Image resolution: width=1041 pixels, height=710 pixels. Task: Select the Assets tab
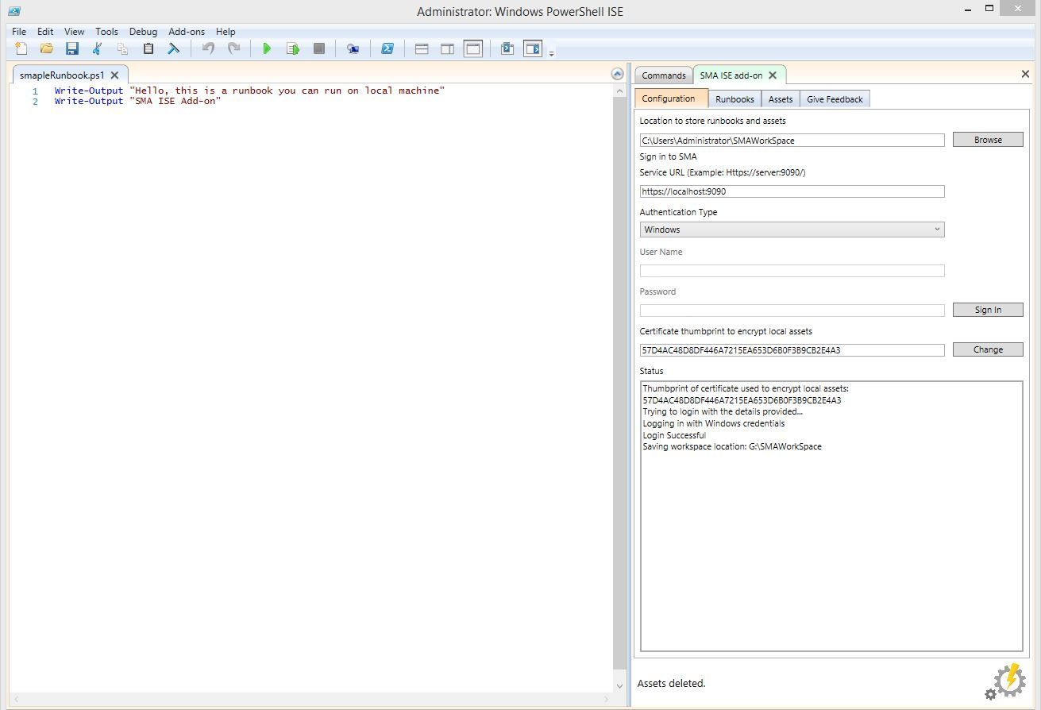tap(780, 98)
